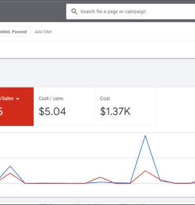
Task: Click the magnifying glass search icon
Action: coord(74,12)
